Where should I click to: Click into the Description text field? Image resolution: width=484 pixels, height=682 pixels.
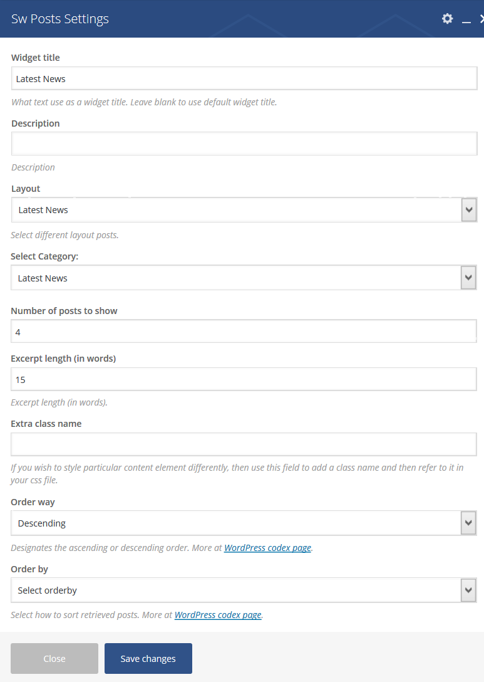coord(244,144)
